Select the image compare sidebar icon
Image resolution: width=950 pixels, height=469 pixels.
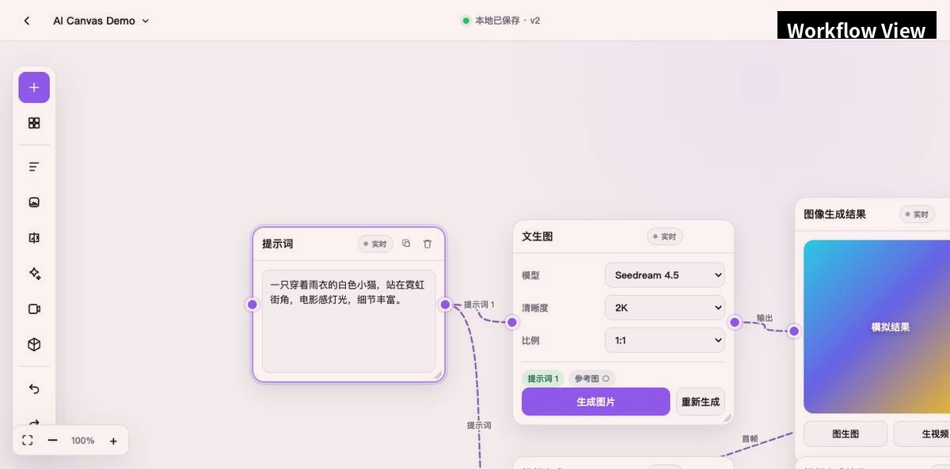[x=34, y=238]
